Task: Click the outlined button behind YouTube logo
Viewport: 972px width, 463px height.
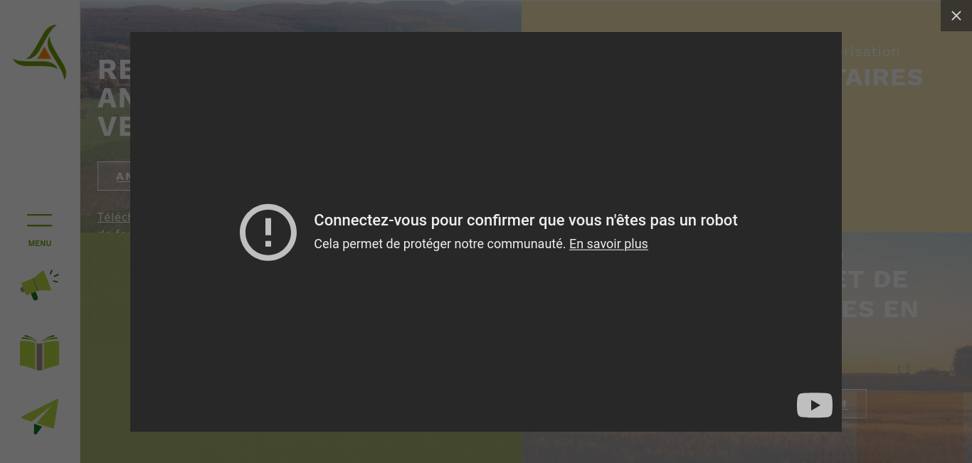Action: (x=854, y=403)
